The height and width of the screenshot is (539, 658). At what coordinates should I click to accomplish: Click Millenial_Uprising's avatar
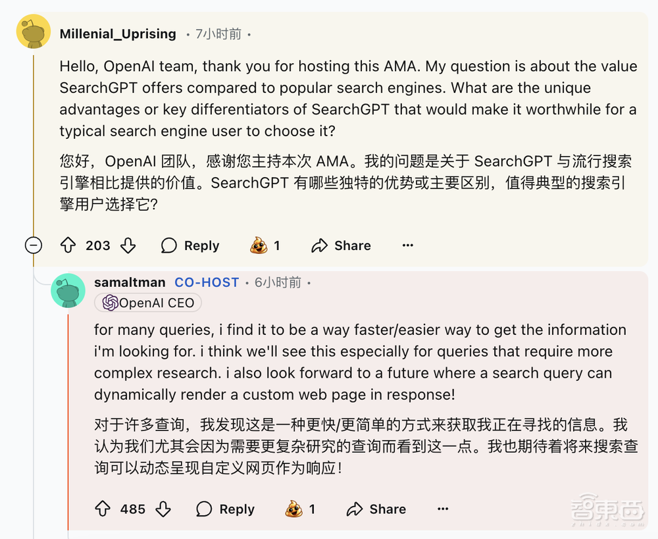click(33, 31)
